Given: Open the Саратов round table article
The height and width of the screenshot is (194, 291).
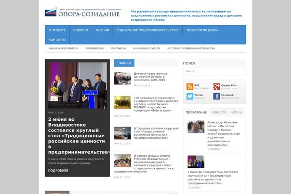Looking at the screenshot, I should [x=156, y=133].
